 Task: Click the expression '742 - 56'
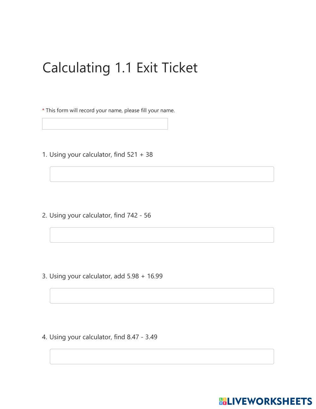pyautogui.click(x=139, y=215)
